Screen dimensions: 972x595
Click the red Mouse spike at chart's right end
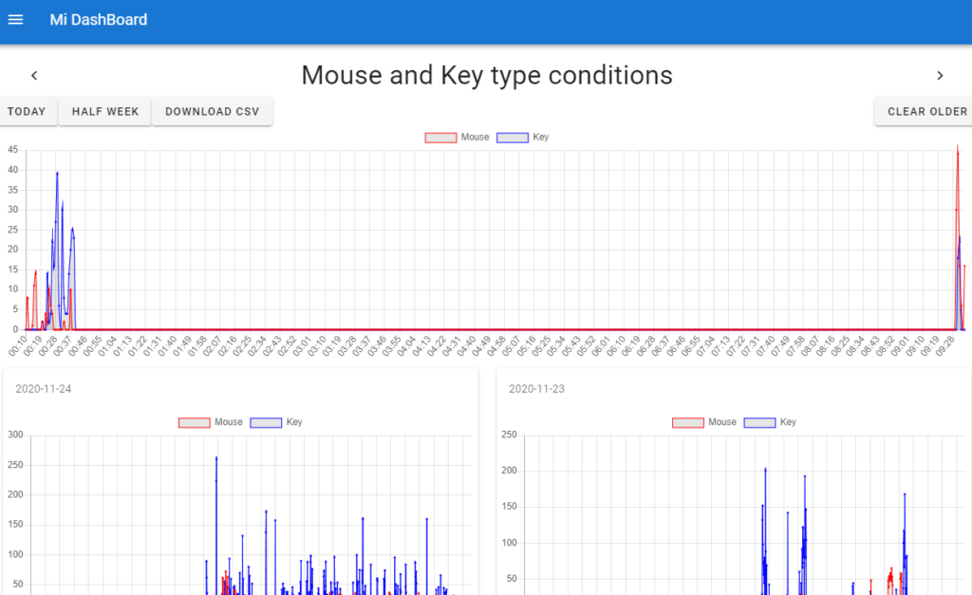tap(957, 149)
